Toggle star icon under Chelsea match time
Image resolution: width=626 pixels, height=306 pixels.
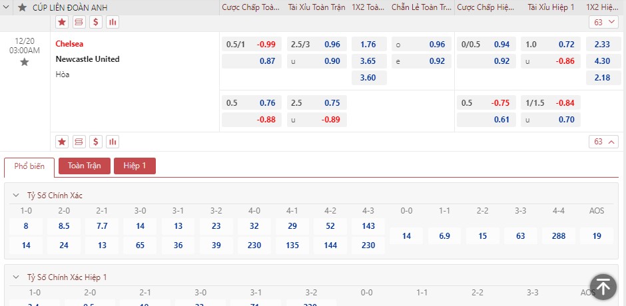(25, 63)
